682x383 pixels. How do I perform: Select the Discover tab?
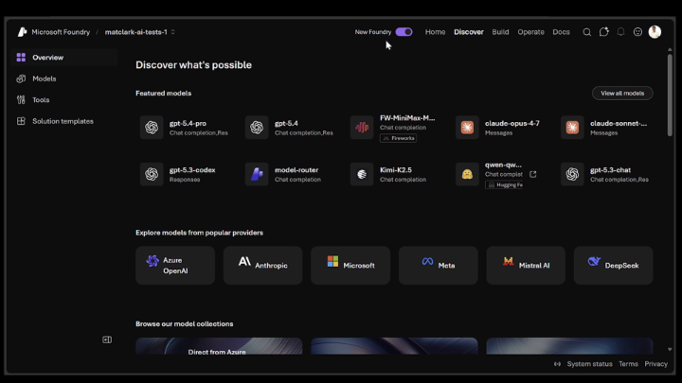pos(469,32)
